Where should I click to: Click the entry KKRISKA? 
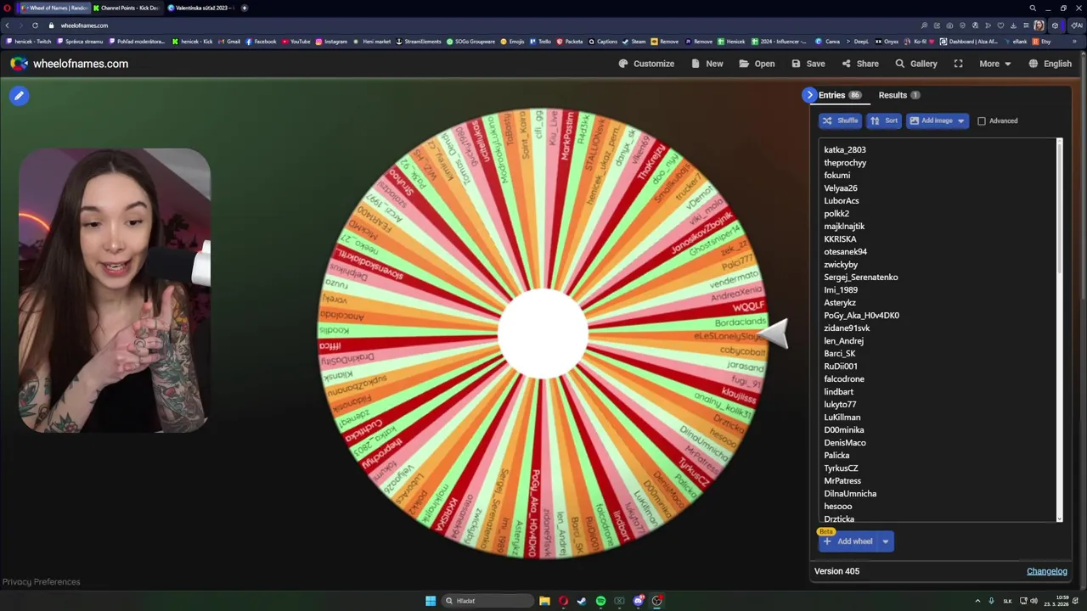[x=840, y=239]
